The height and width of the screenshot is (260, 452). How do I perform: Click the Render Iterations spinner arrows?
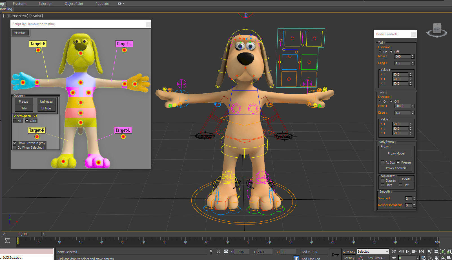click(414, 205)
